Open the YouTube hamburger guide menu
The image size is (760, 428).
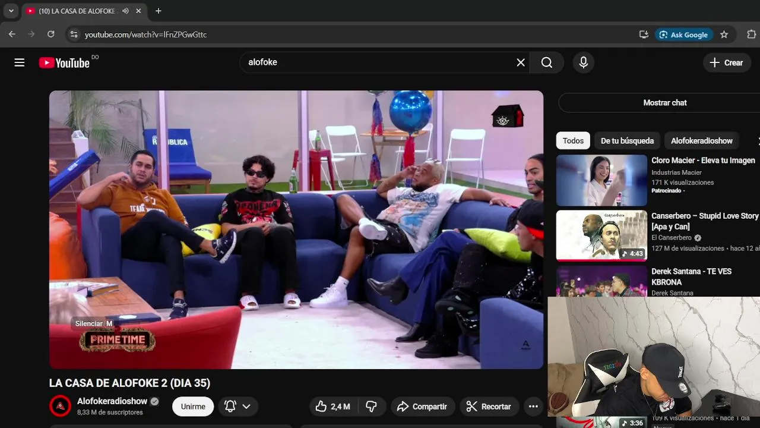20,62
